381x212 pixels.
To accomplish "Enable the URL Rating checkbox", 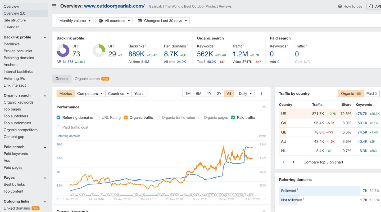I will (98, 117).
